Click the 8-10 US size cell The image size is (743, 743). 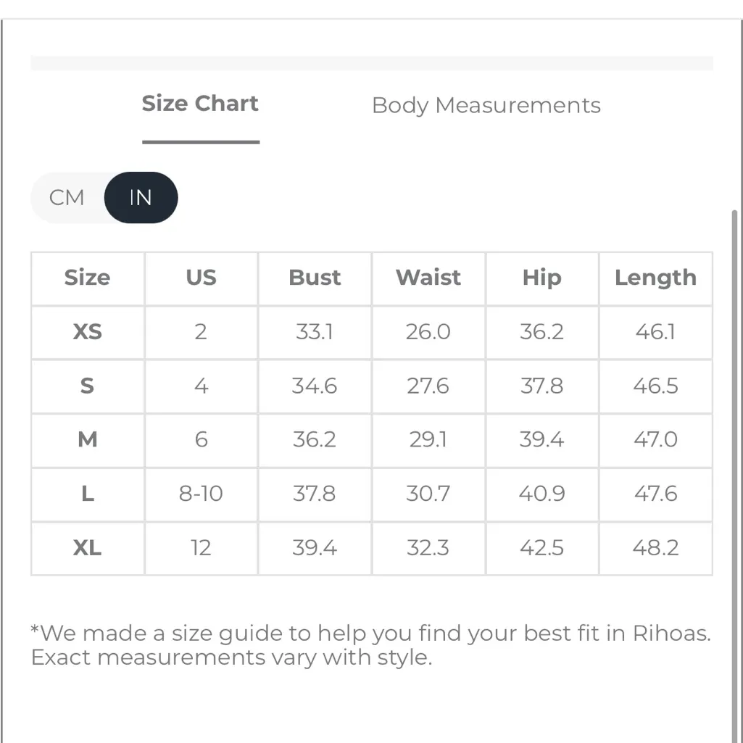tap(201, 494)
